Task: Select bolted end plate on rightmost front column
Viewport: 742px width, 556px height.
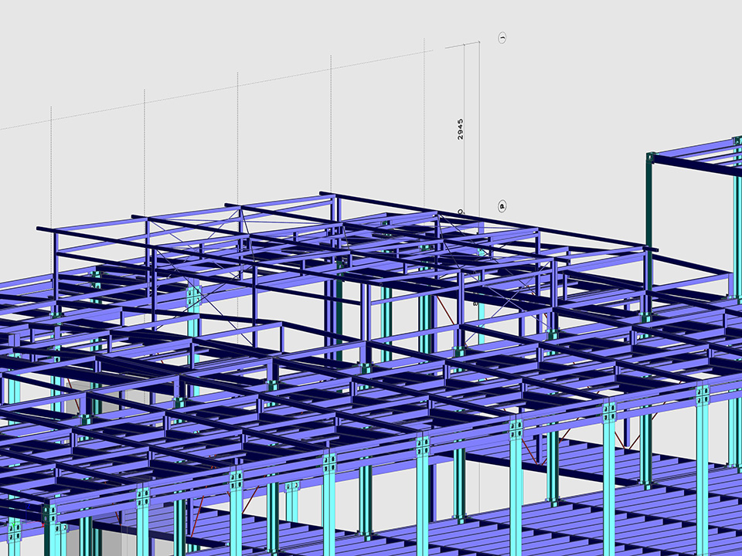Action: [702, 396]
